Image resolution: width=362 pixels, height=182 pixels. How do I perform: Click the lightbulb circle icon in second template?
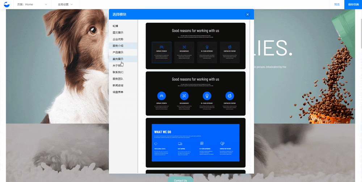[207, 96]
